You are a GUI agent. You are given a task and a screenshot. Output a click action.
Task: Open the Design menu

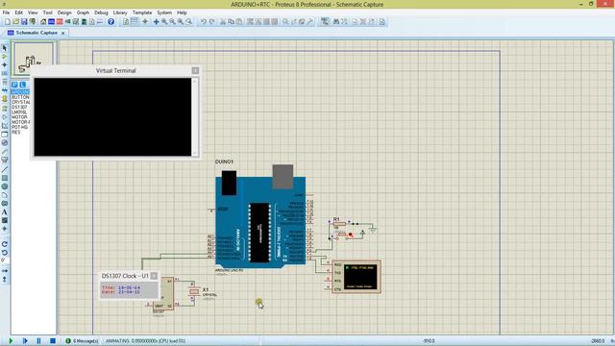pyautogui.click(x=64, y=12)
